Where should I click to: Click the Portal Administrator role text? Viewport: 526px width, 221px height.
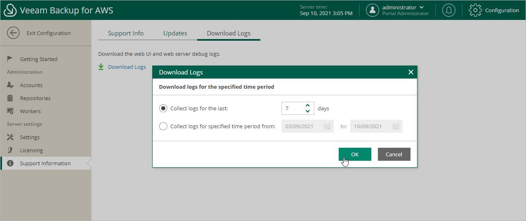point(406,13)
